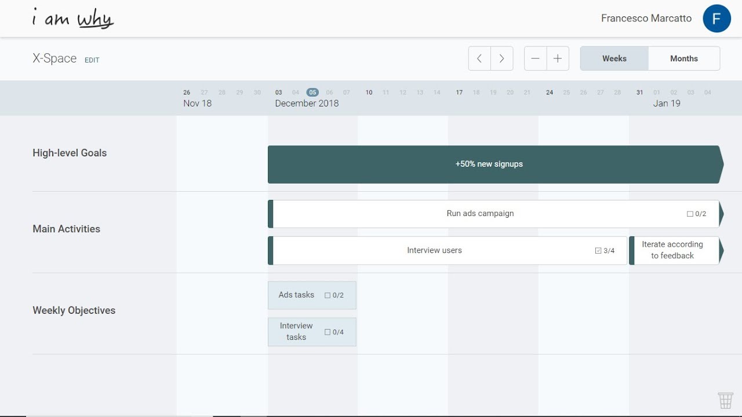
Task: Click left handle of Iterate according to feedback
Action: pos(632,251)
